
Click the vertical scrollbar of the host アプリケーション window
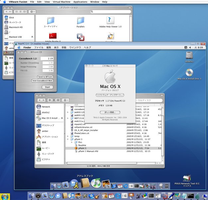(130, 28)
